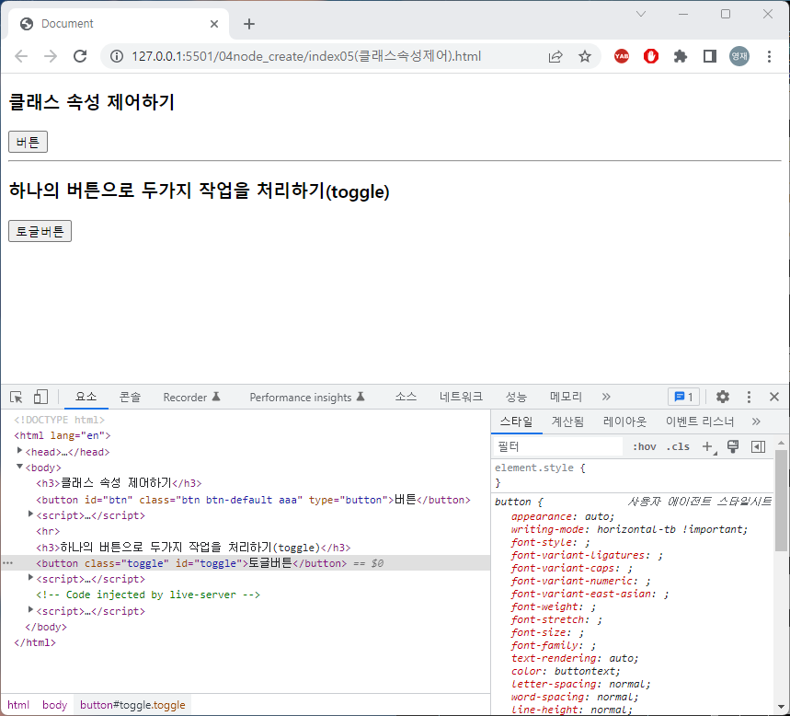Expand first script node after btn button
The width and height of the screenshot is (790, 716).
pos(30,514)
